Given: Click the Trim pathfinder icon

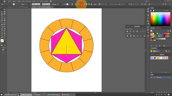Looking at the screenshot, I should click(x=131, y=36).
